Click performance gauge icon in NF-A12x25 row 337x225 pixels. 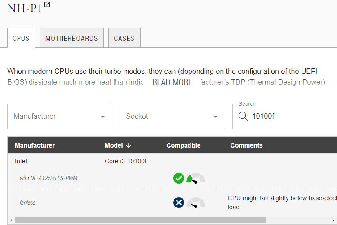point(196,178)
